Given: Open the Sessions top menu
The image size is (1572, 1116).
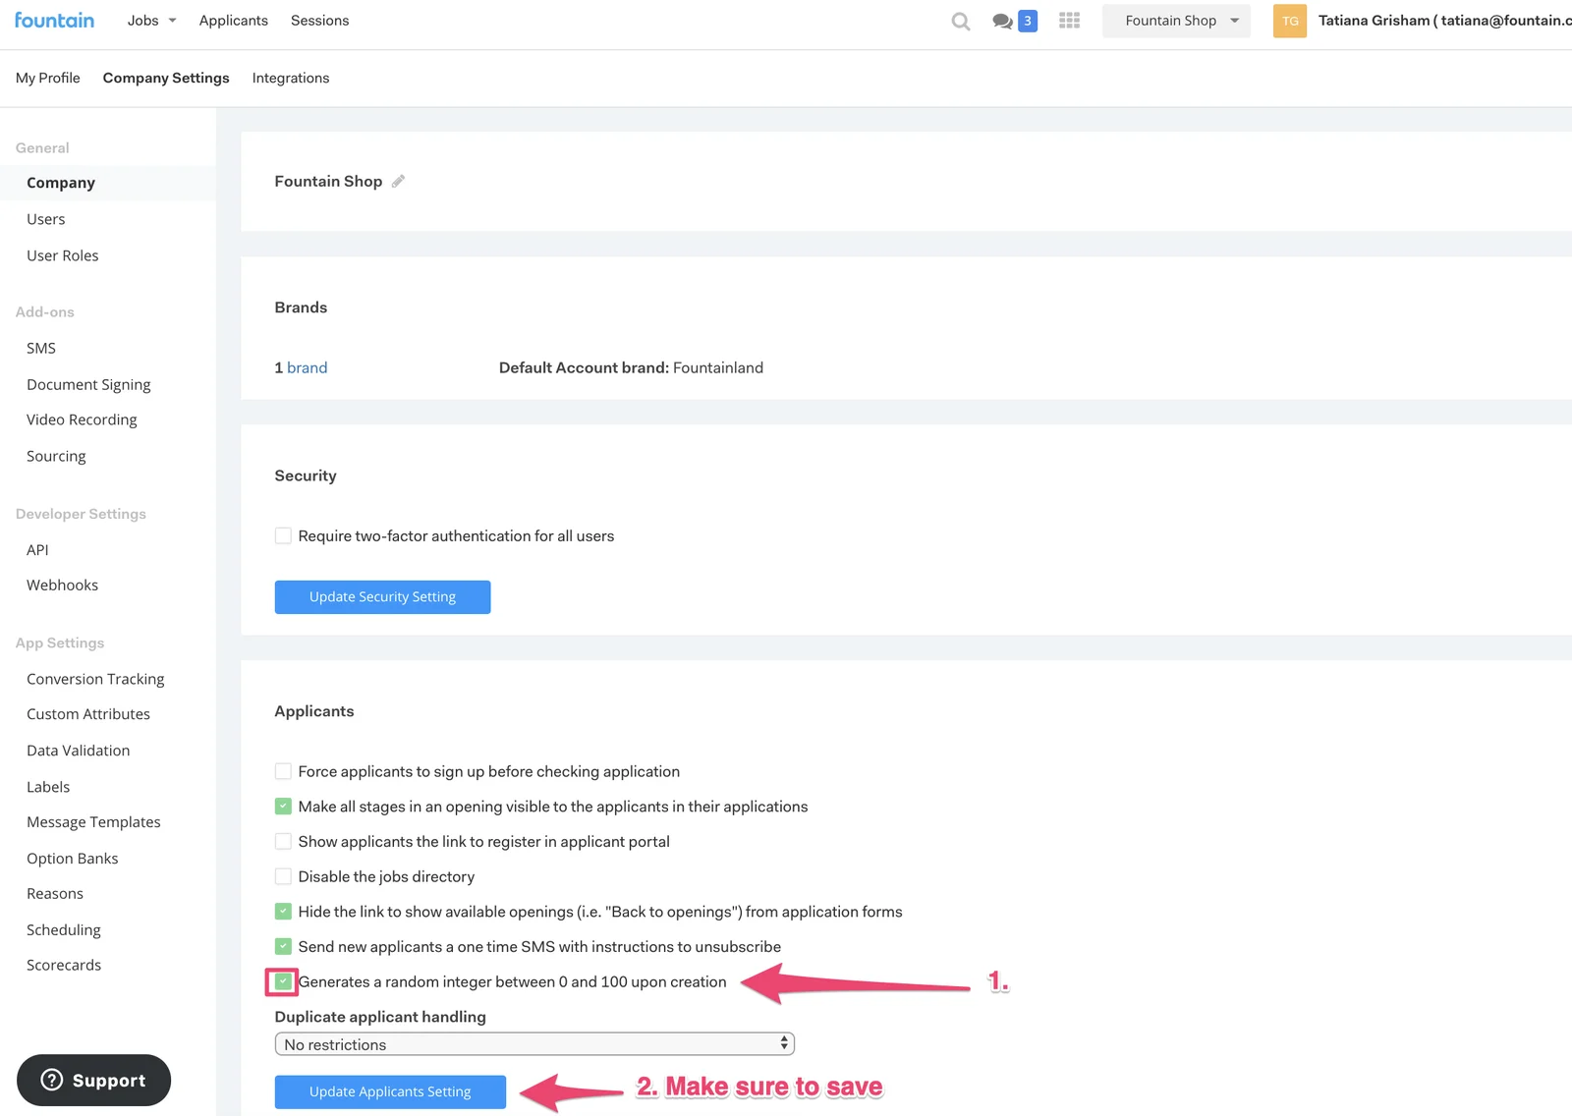Looking at the screenshot, I should click(x=319, y=21).
